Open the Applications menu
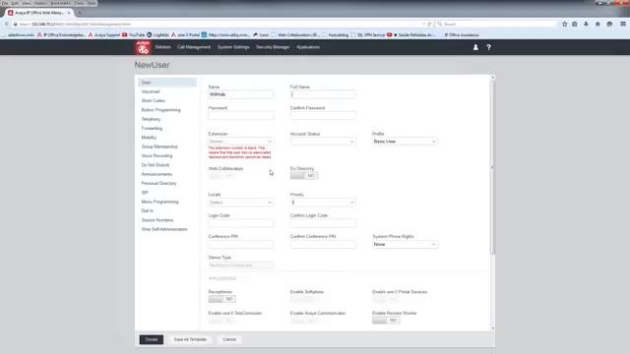 308,47
